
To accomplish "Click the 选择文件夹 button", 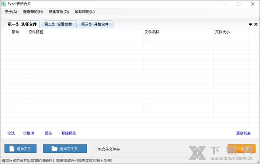I will 65,148.
